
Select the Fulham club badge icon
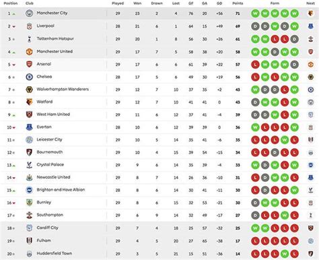(x=29, y=240)
